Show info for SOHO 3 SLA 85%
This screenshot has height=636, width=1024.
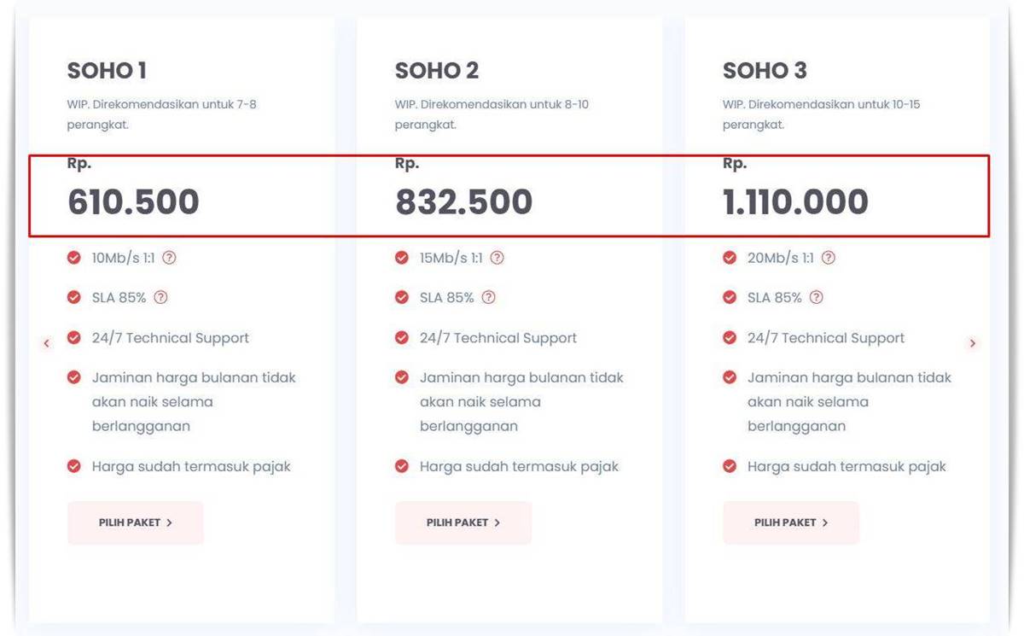click(x=816, y=298)
